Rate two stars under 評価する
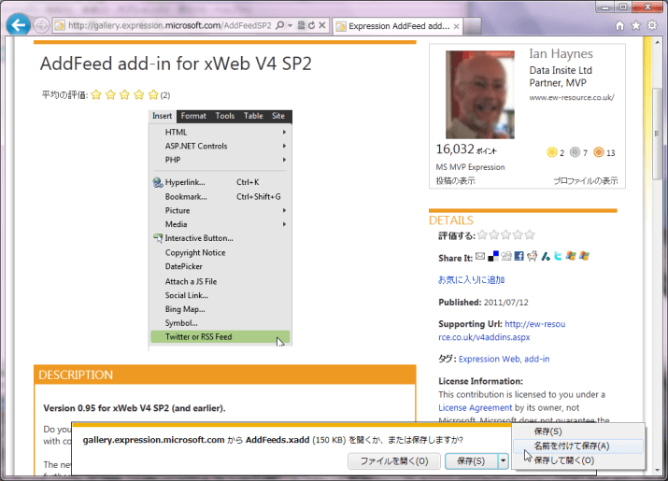 click(x=494, y=234)
